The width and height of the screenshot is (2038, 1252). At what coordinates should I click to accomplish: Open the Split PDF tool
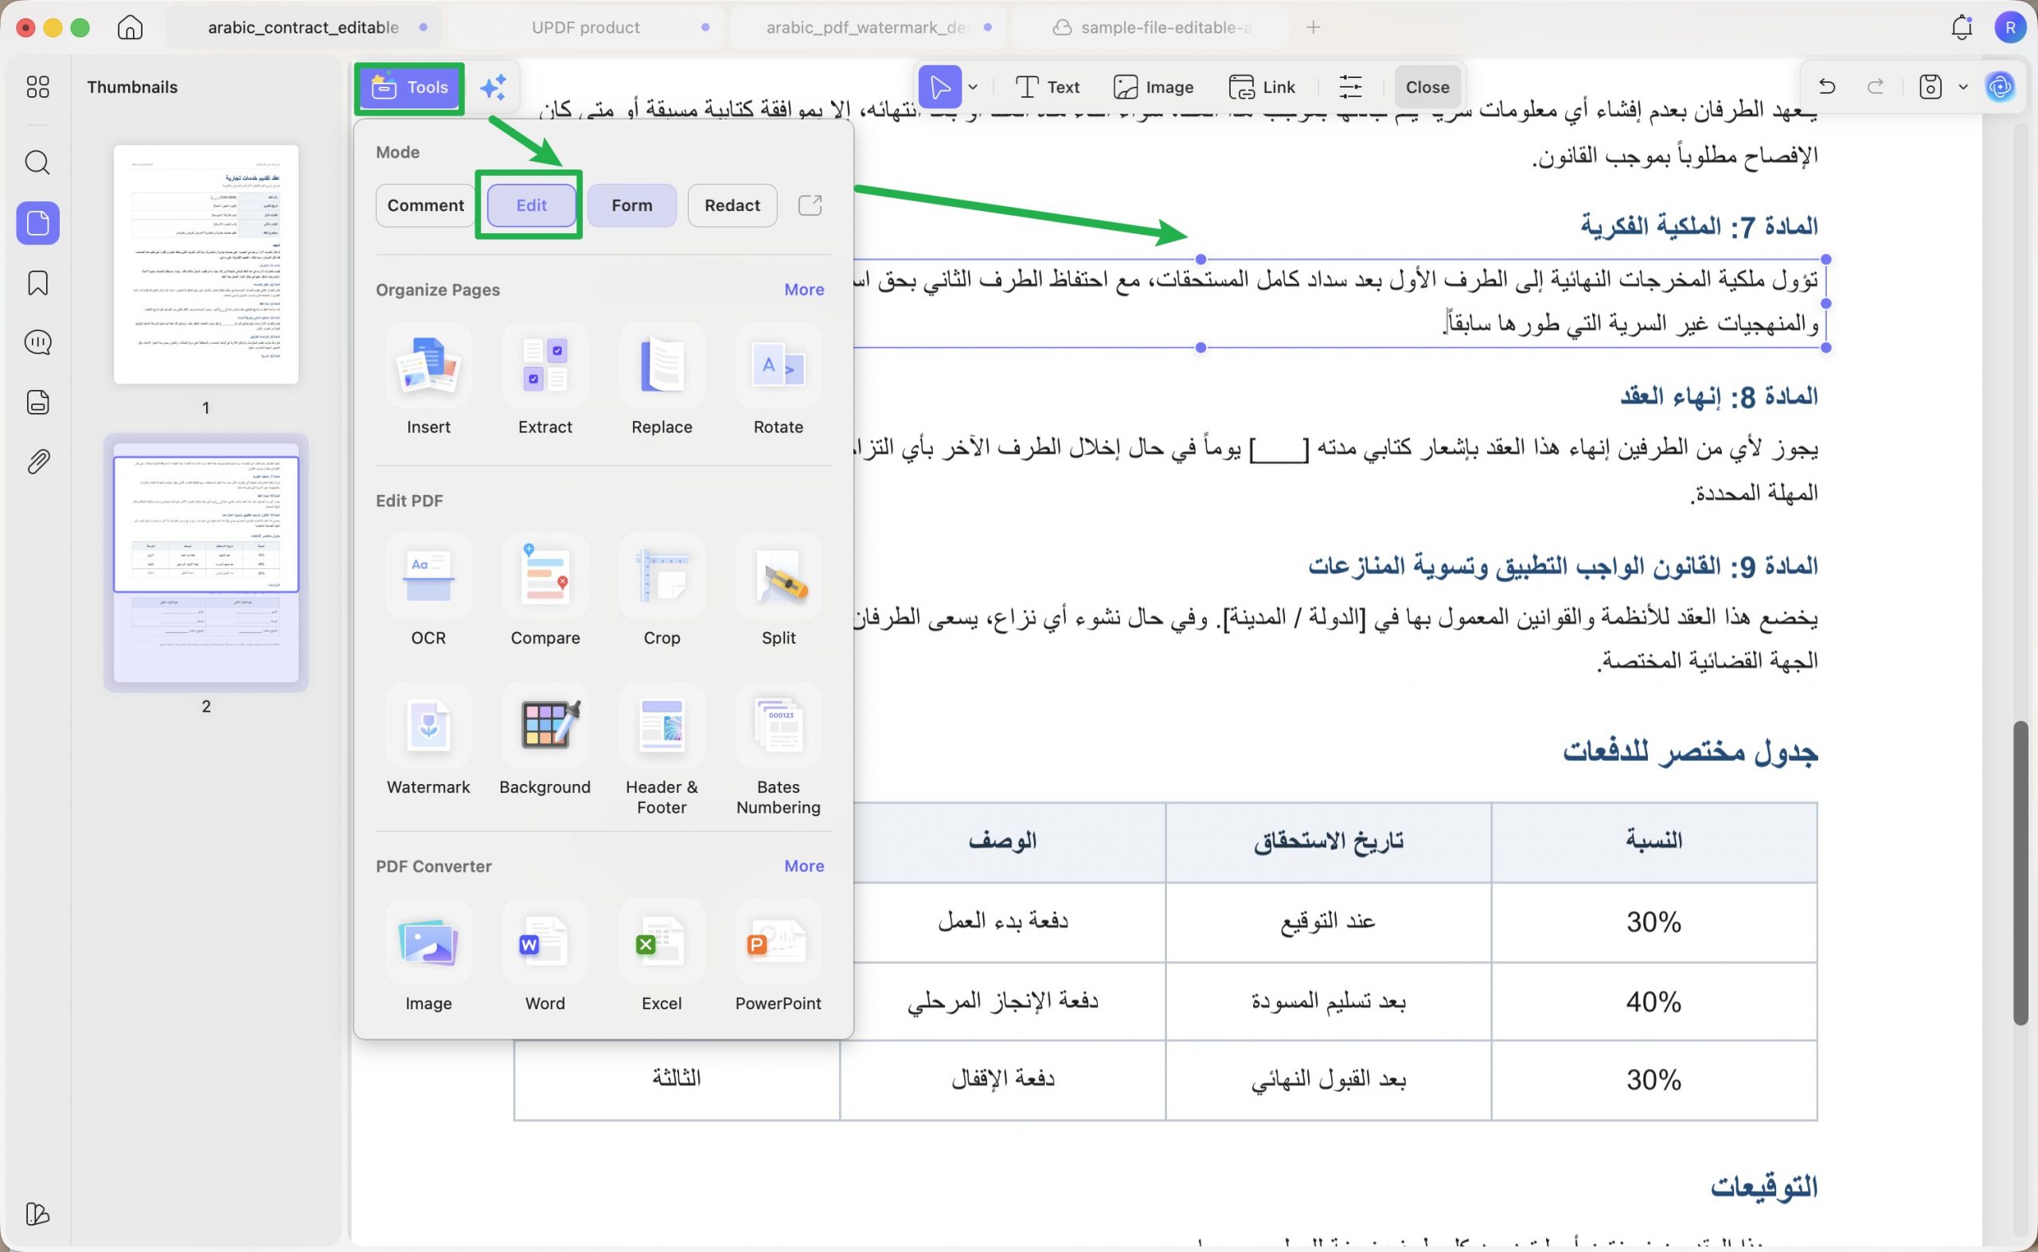[x=778, y=591]
